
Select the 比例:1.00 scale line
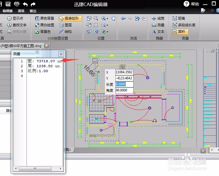pyautogui.click(x=38, y=71)
